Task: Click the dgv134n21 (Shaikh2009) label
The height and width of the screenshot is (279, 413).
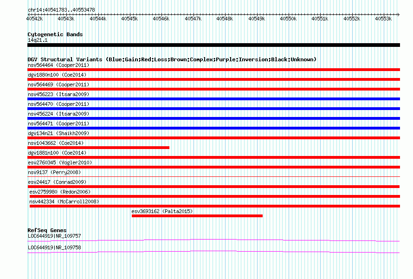Action: click(x=58, y=133)
